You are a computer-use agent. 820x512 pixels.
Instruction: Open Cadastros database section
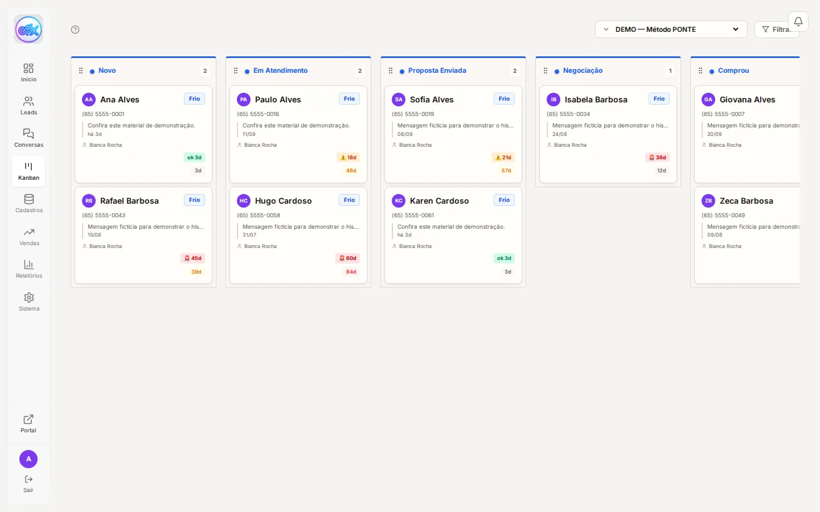pyautogui.click(x=28, y=204)
